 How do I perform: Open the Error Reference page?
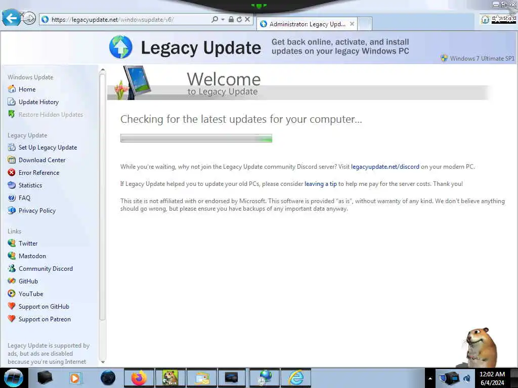click(x=39, y=173)
